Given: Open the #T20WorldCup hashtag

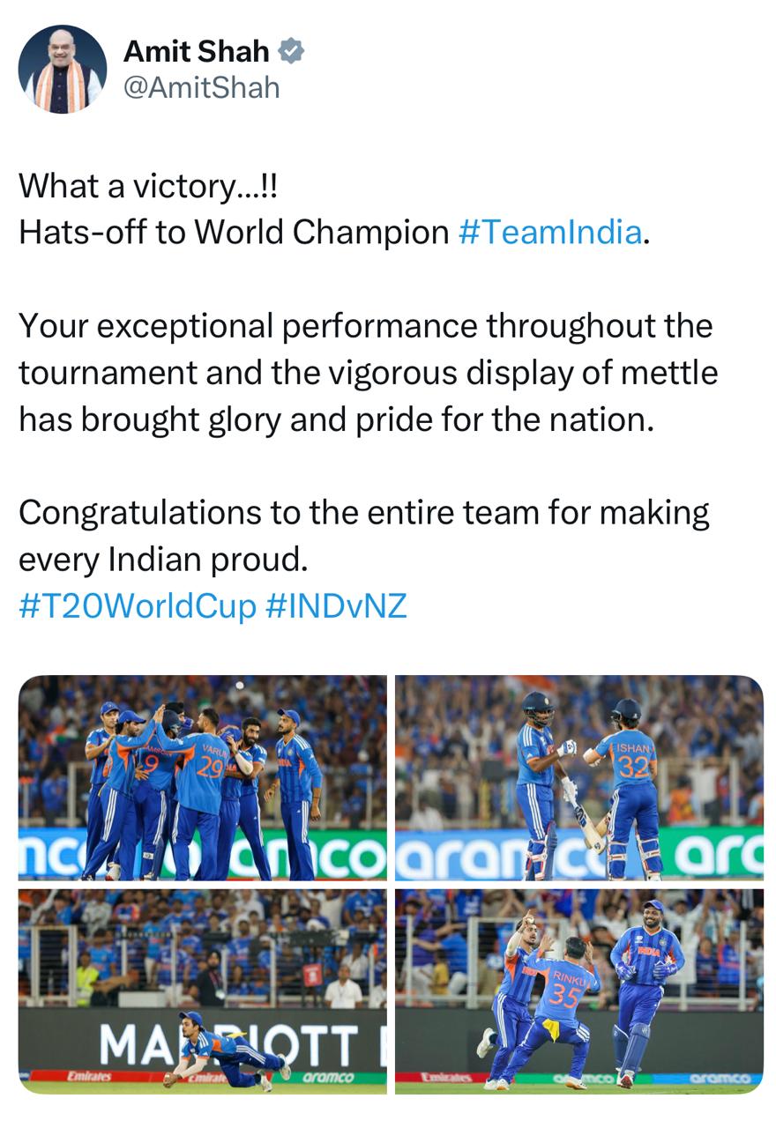Looking at the screenshot, I should [137, 606].
